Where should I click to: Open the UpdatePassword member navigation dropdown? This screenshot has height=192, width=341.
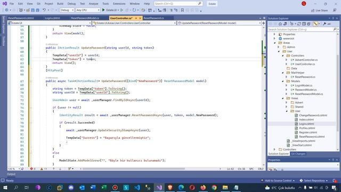tap(220, 23)
